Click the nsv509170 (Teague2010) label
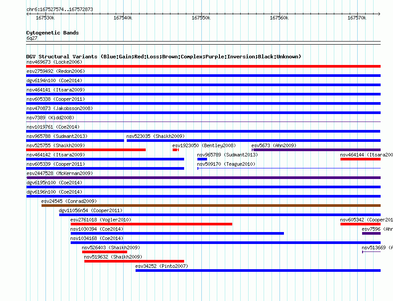The height and width of the screenshot is (301, 393). [226, 164]
